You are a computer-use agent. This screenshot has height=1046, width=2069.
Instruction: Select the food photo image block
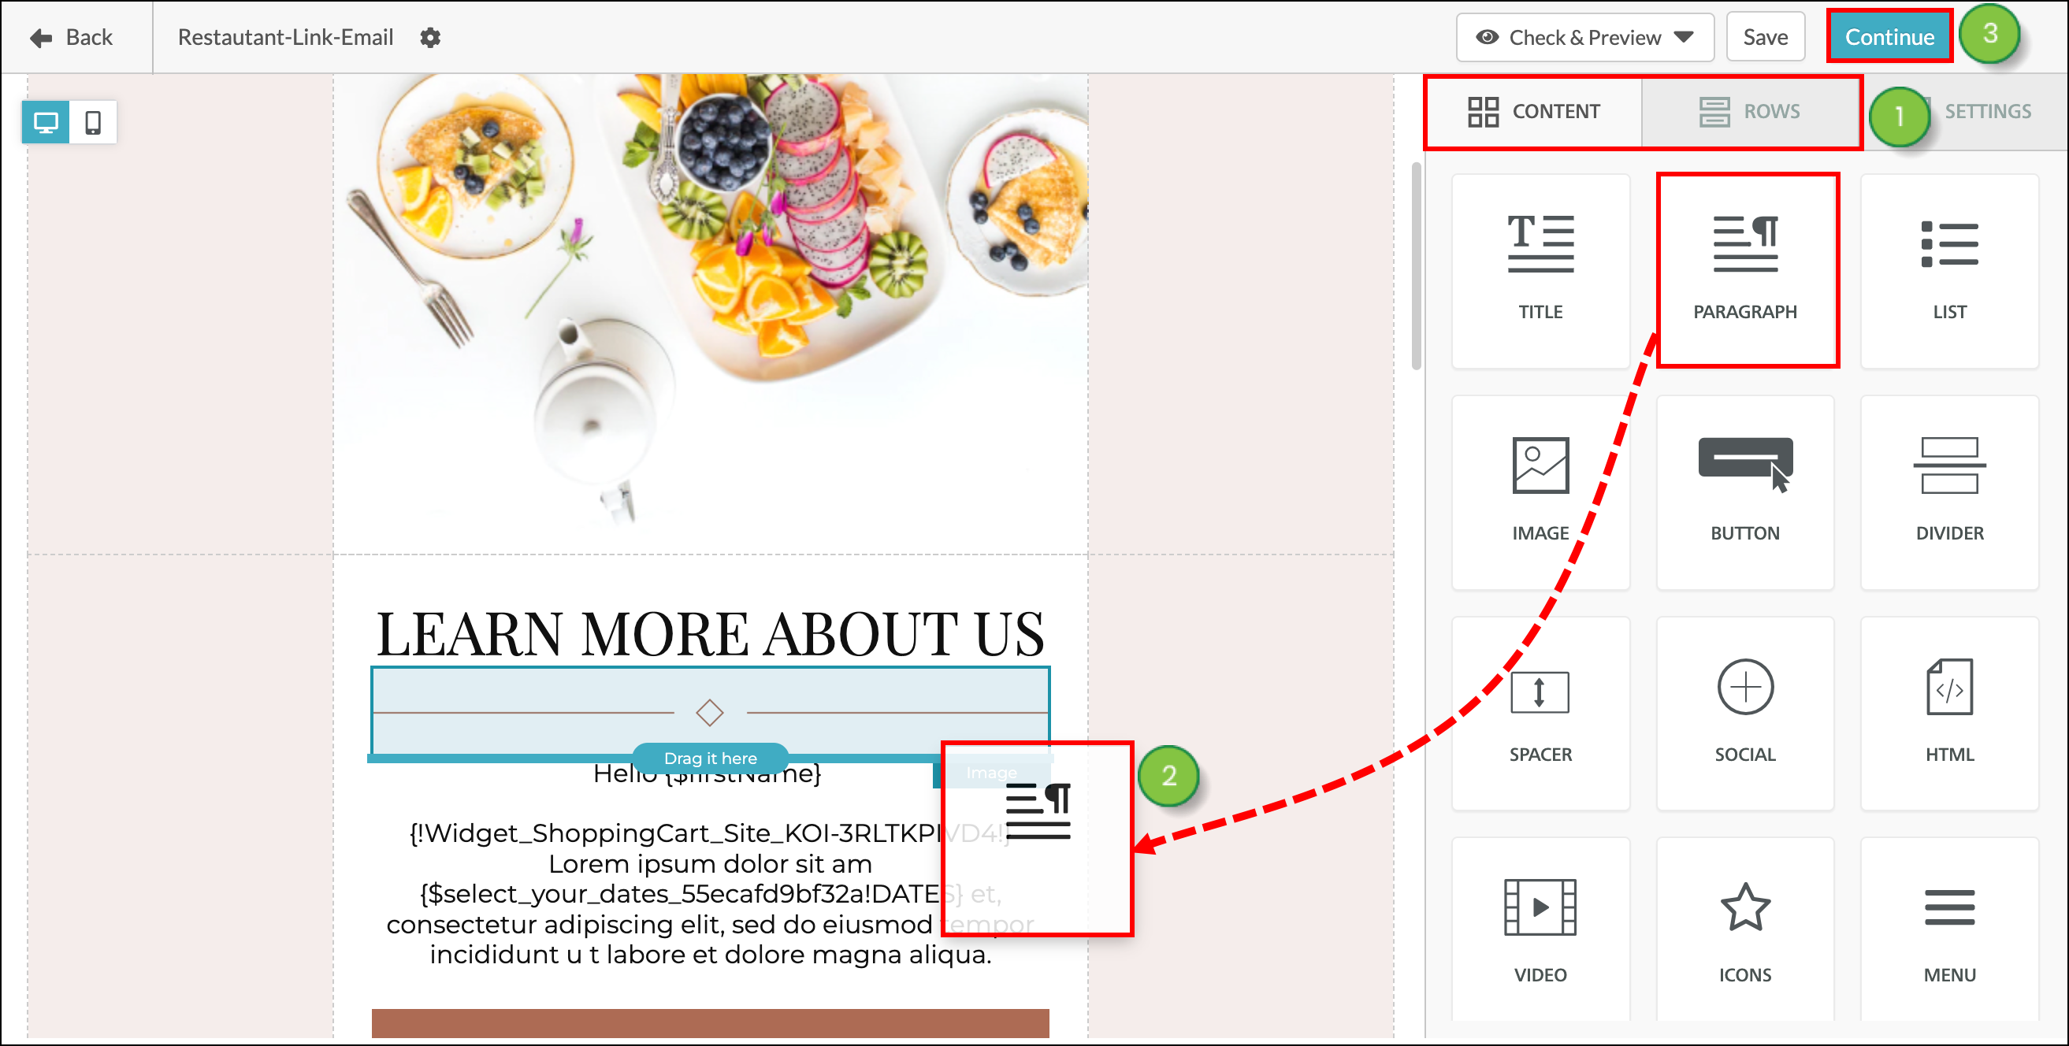[x=711, y=313]
